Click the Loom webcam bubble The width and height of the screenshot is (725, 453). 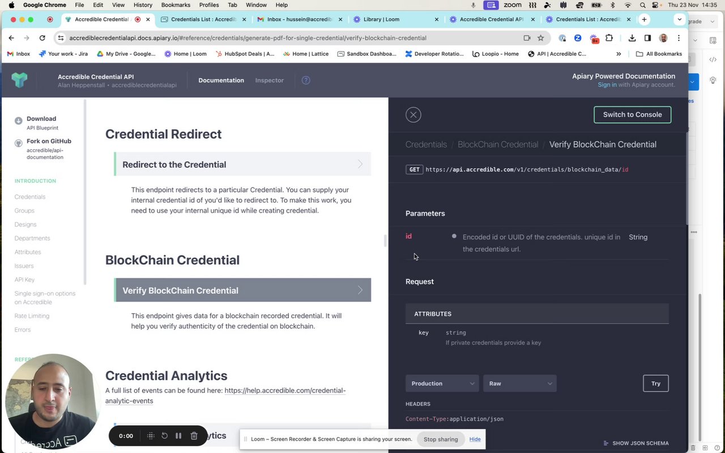tap(53, 401)
